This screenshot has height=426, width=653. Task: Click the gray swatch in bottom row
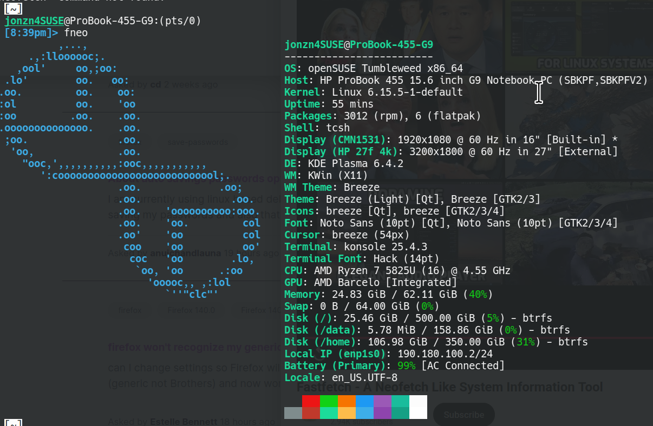[x=293, y=413]
